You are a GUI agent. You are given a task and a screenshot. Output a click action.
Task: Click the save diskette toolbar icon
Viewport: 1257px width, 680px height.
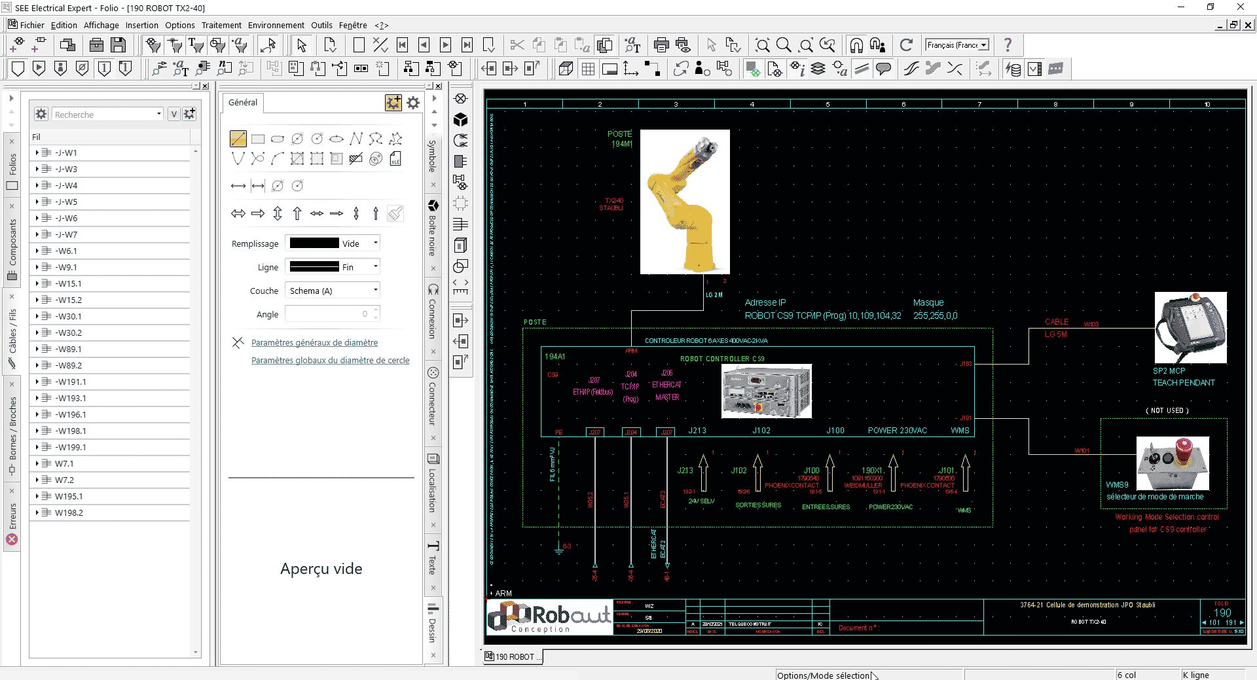(118, 45)
